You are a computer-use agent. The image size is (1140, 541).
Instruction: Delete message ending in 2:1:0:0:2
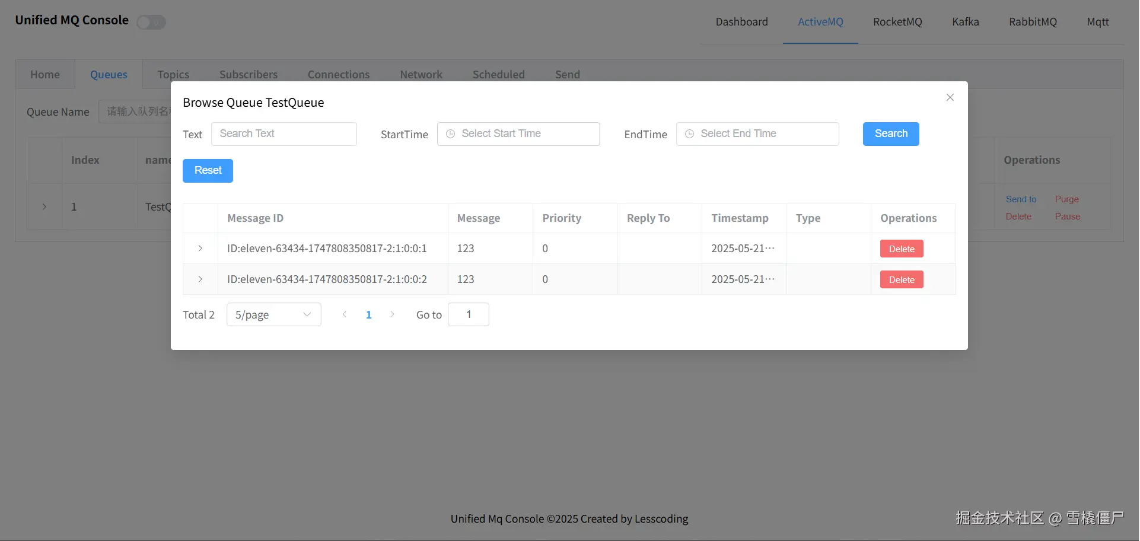click(x=902, y=280)
